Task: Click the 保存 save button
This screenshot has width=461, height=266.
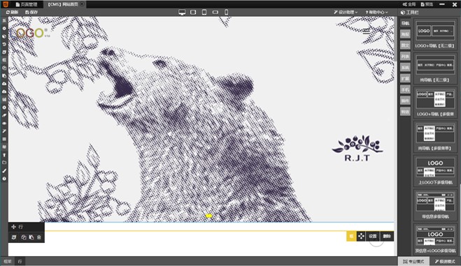Action: [31, 13]
